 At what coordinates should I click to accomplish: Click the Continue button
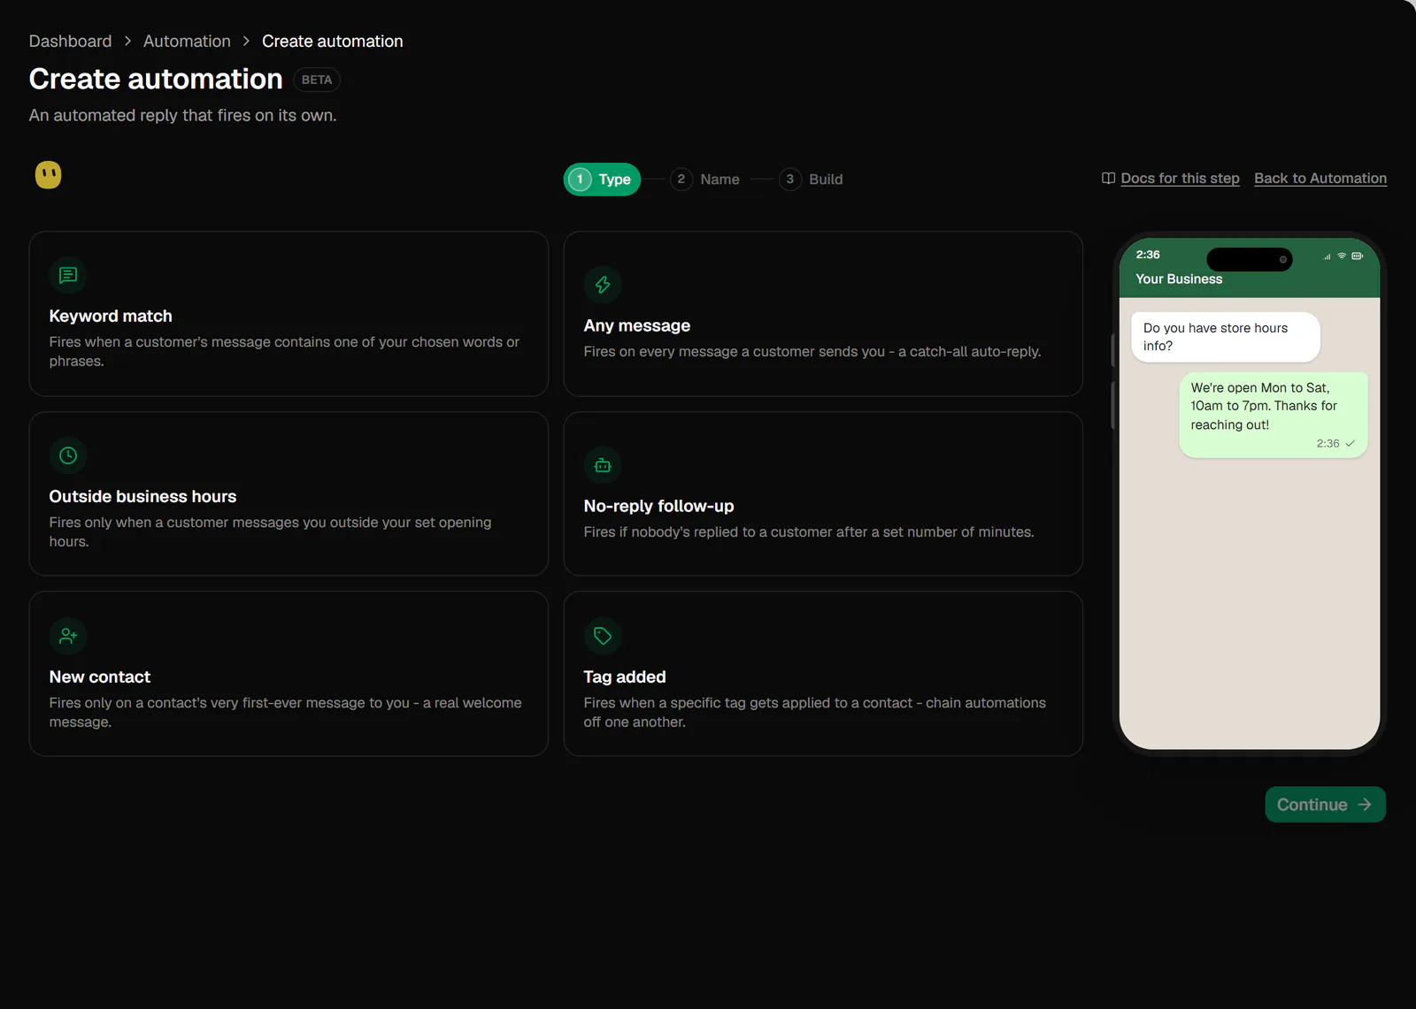click(1325, 805)
